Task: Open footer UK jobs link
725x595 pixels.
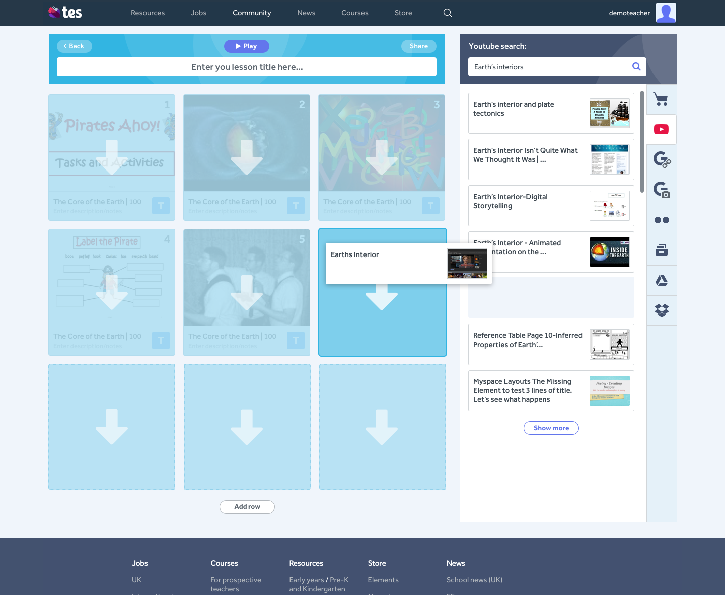Action: (x=136, y=580)
